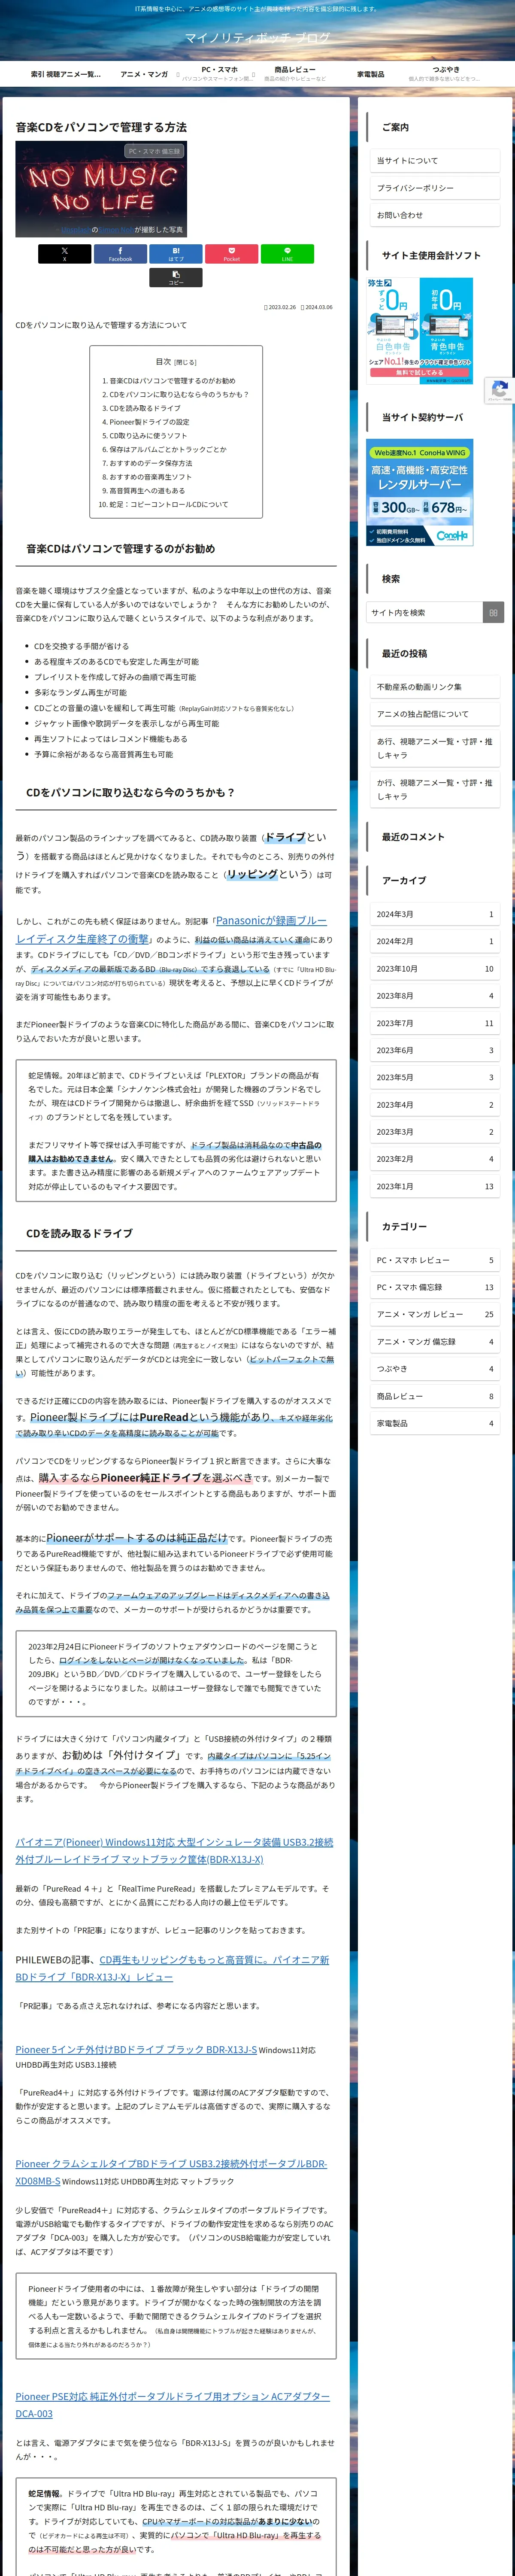Viewport: 515px width, 2576px height.
Task: Share the article on Facebook
Action: point(120,254)
